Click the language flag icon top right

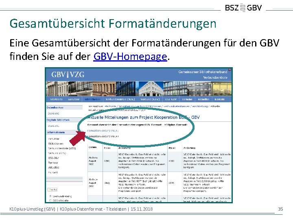[230, 69]
